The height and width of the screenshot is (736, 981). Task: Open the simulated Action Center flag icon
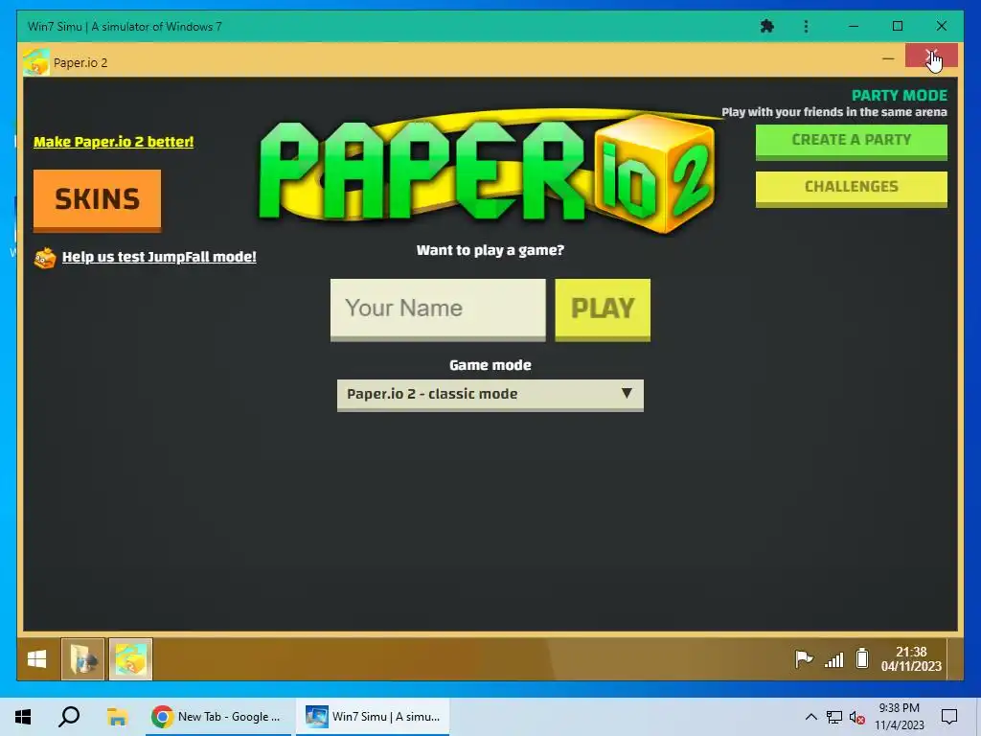click(804, 659)
